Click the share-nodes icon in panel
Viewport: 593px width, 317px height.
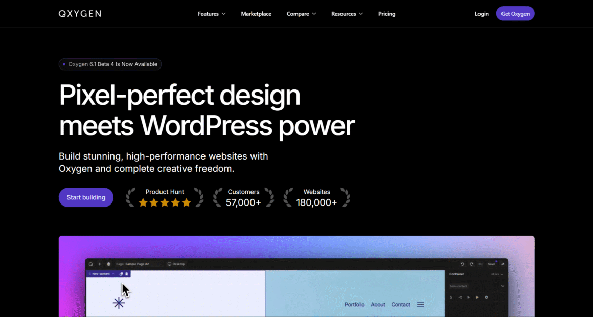[460, 298]
